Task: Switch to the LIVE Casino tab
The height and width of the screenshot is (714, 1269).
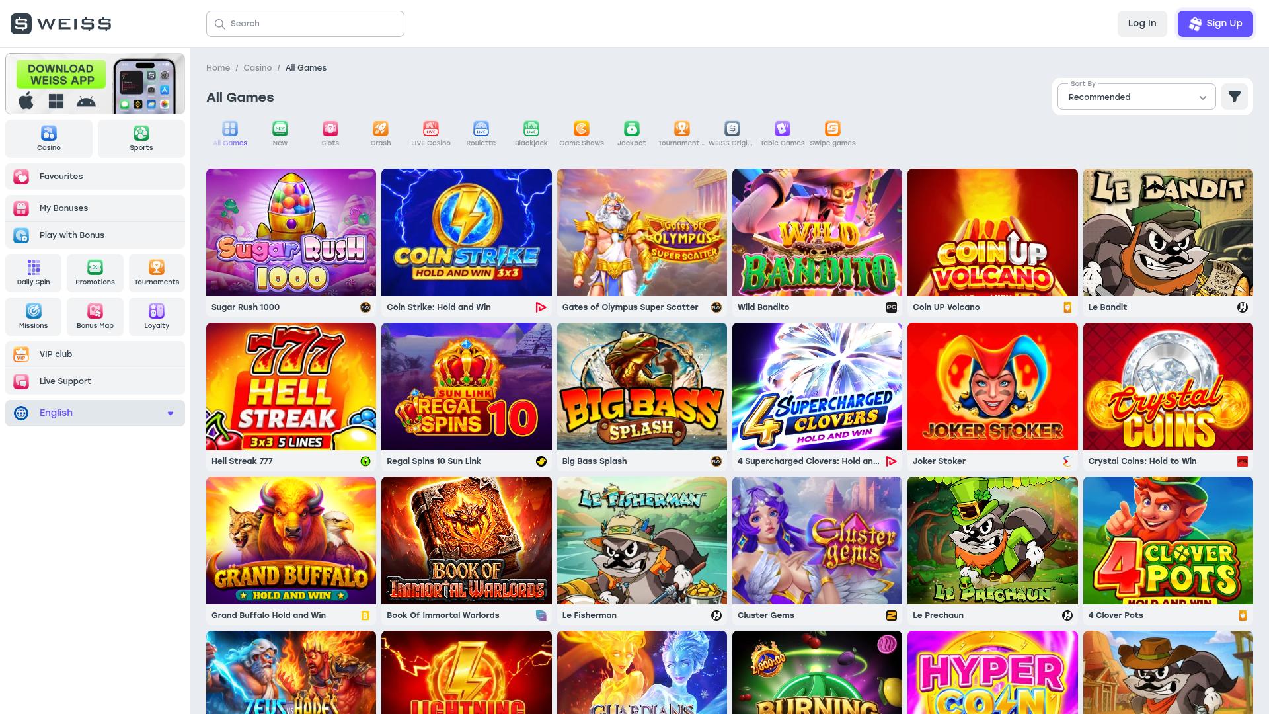Action: (431, 134)
